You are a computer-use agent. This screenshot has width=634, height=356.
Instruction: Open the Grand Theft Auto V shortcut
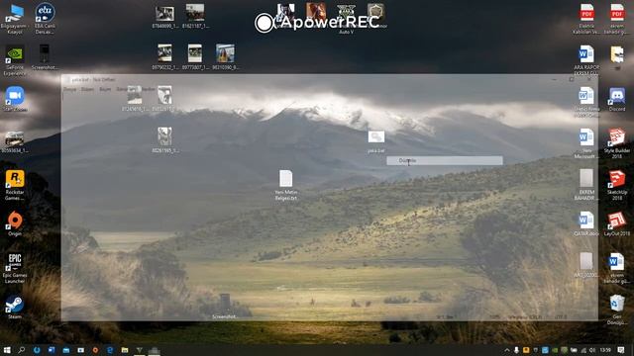(x=346, y=19)
